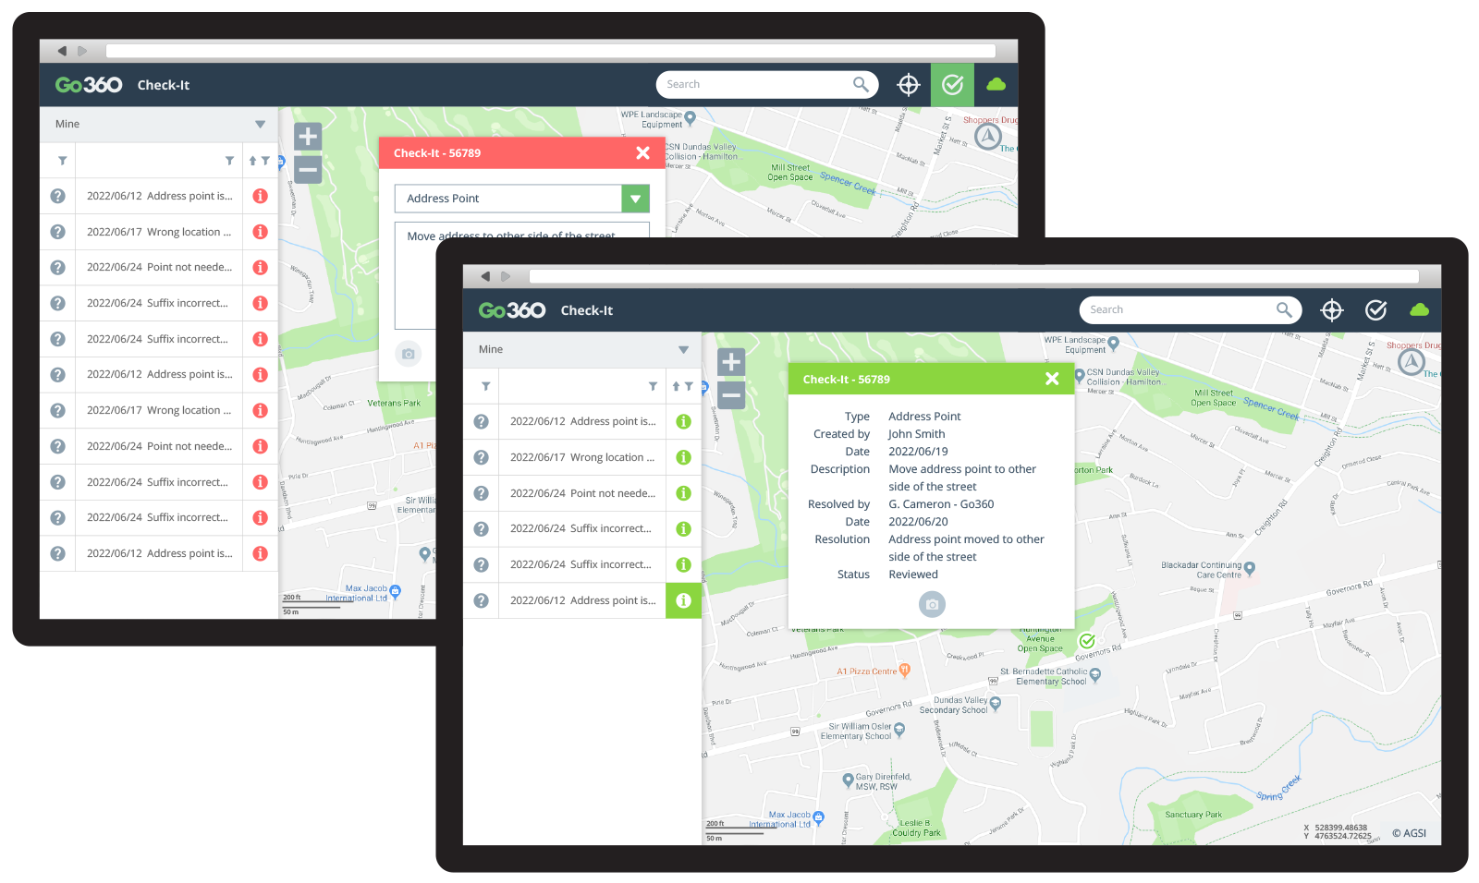Click question mark icon beside green 2022/06/24 Point not needed
This screenshot has height=883, width=1479.
point(481,493)
